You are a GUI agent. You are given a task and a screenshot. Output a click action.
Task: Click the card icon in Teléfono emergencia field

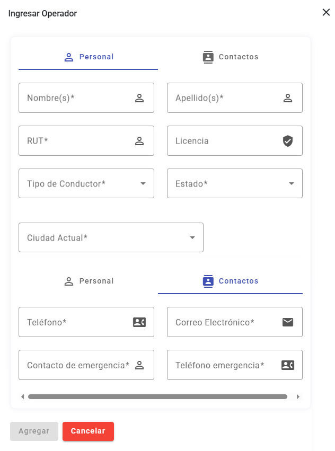(x=287, y=365)
